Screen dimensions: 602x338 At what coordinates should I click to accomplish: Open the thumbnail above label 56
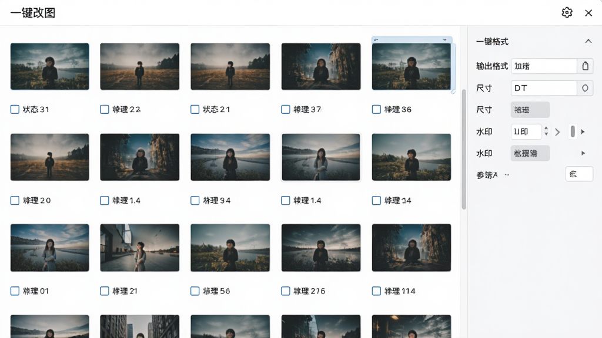pos(230,248)
